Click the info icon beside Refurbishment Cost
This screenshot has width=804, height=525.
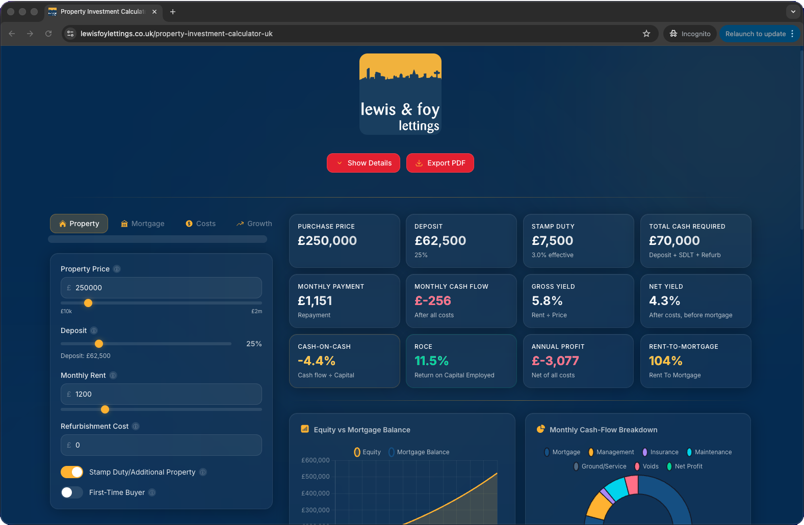[x=136, y=426]
